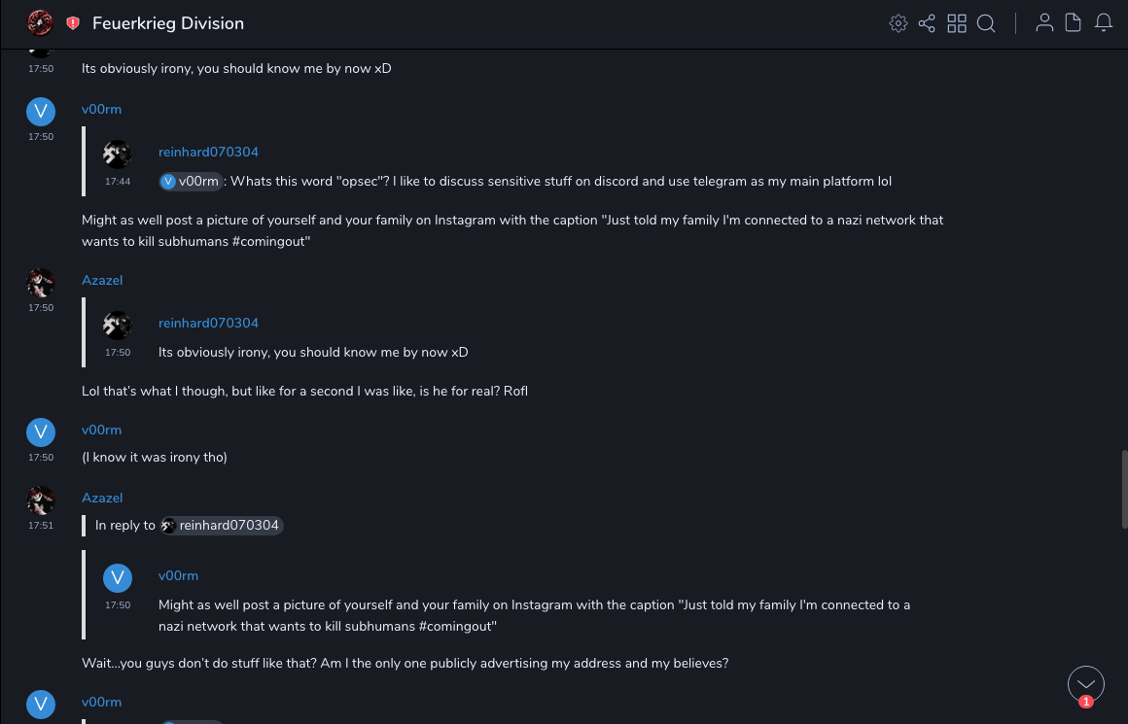Open the grid view icon

pos(957,23)
